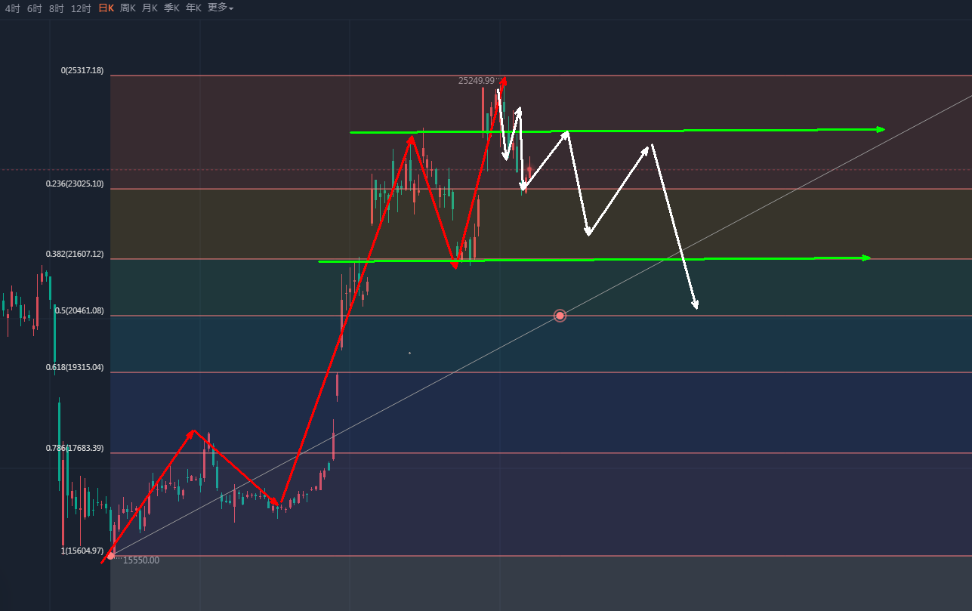This screenshot has height=611, width=972.
Task: Choose the 8时 chart interval
Action: [x=56, y=8]
